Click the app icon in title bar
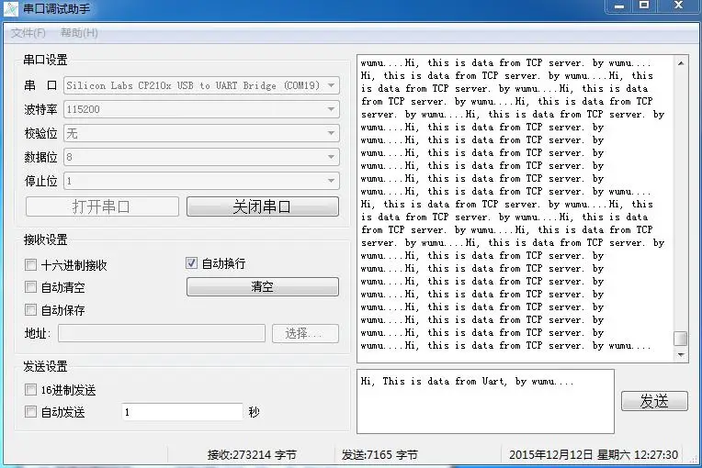 [11, 8]
